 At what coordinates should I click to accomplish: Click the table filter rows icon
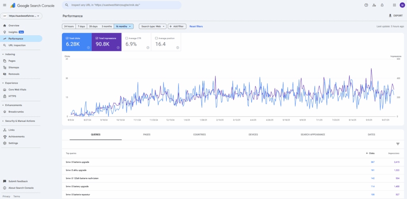click(x=397, y=144)
